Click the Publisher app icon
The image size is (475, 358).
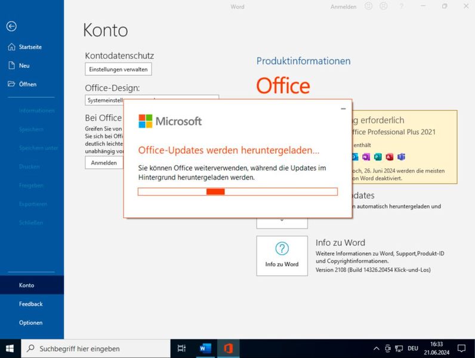tap(378, 157)
